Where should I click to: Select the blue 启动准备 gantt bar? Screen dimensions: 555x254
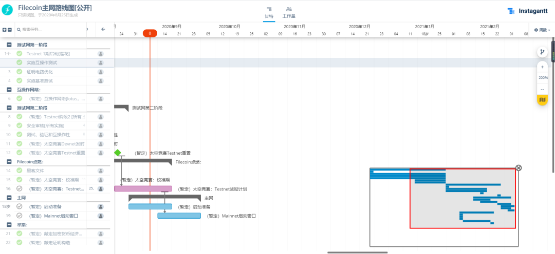(150, 207)
